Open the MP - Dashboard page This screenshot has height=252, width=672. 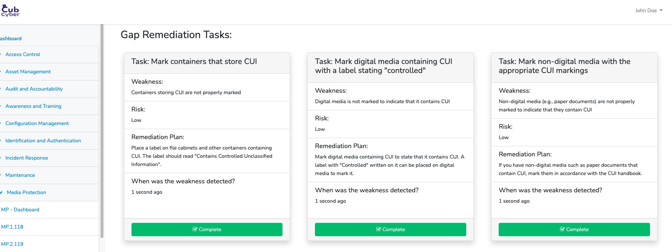pos(20,210)
